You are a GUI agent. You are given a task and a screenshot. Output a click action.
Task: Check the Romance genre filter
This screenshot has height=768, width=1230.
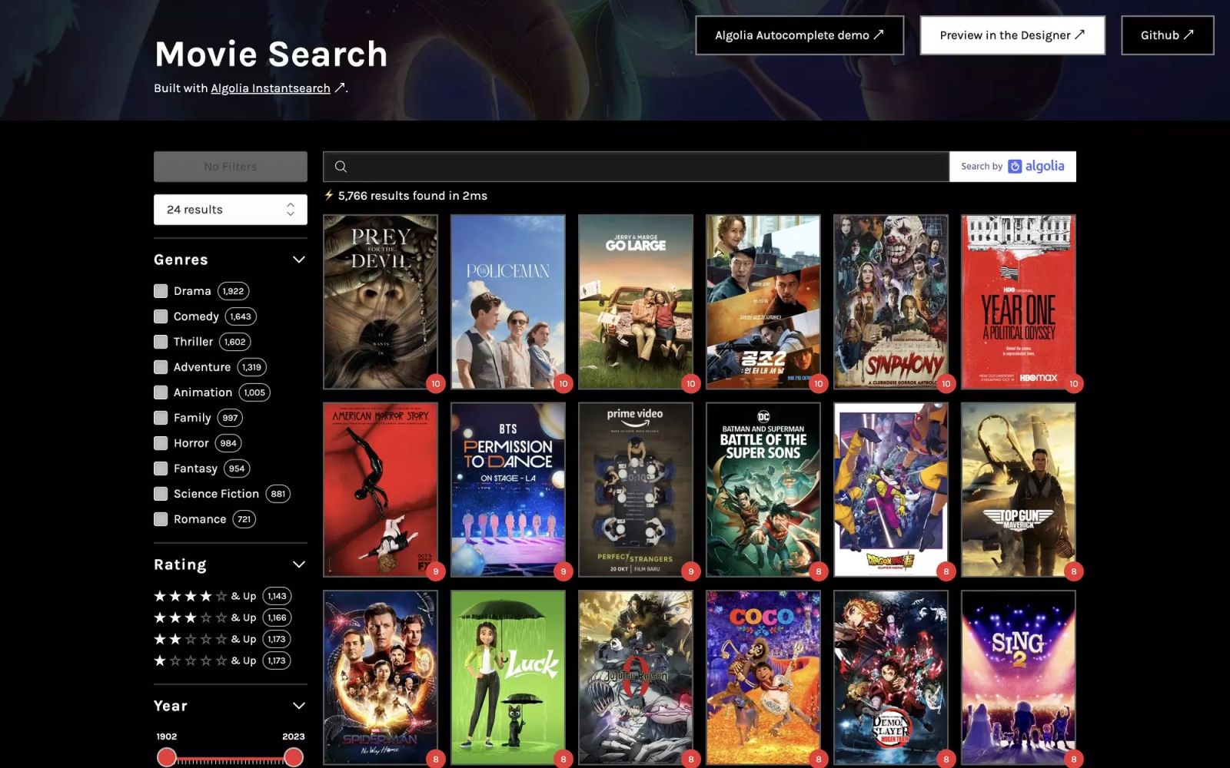pyautogui.click(x=161, y=519)
